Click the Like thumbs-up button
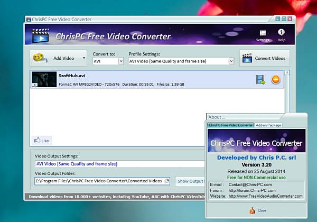317x222 pixels. 42,140
